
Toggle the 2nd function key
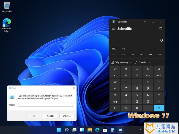click(x=115, y=69)
